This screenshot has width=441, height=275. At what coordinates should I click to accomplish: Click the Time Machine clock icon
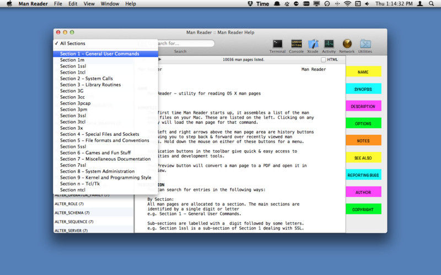coord(327,4)
